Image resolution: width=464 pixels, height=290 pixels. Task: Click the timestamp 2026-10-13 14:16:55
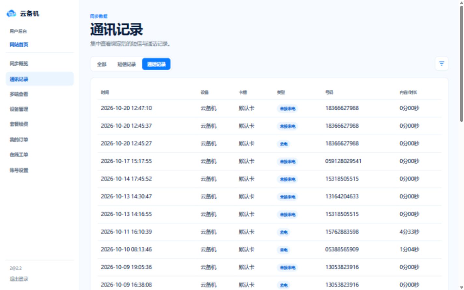126,214
